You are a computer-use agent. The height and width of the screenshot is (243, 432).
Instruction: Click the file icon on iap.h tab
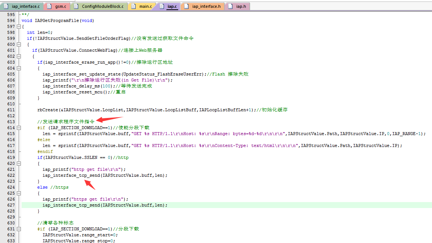pyautogui.click(x=231, y=6)
